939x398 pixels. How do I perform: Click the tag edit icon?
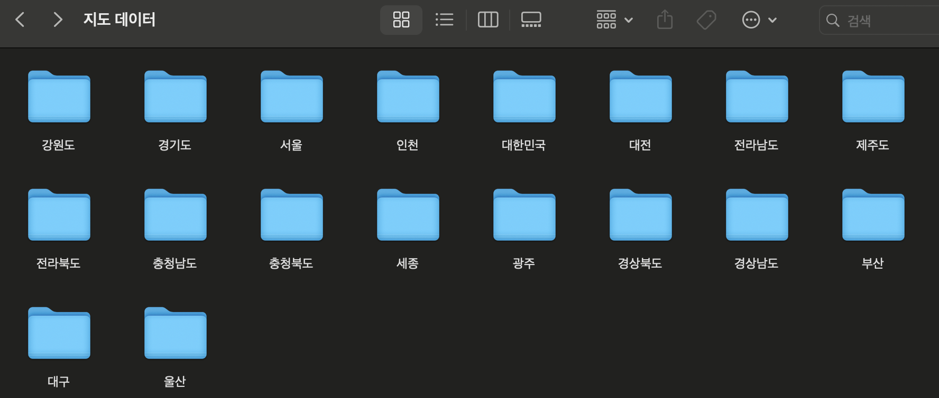[706, 20]
